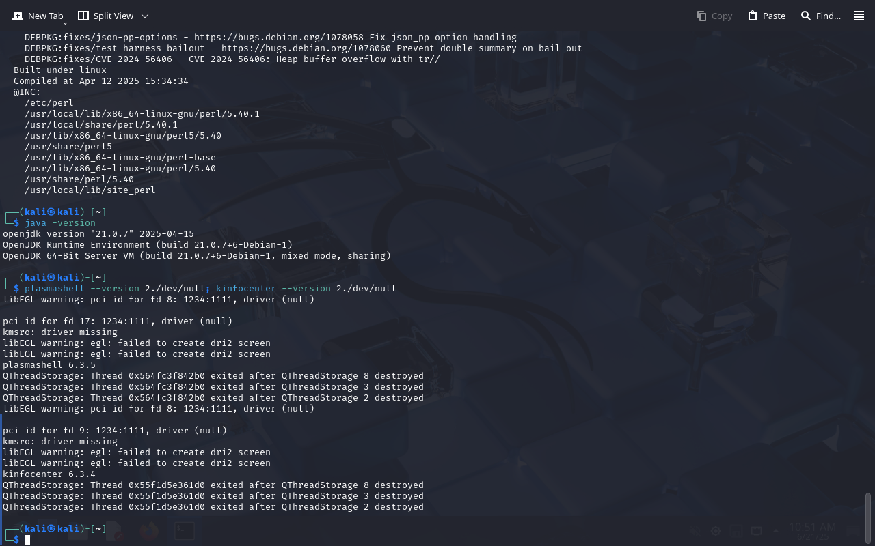Screen dimensions: 875x546
Task: Click the 'OpenJDK Runtime Environment' line
Action: (x=148, y=245)
